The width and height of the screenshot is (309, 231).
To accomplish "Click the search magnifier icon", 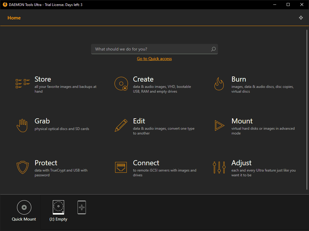I will [213, 49].
